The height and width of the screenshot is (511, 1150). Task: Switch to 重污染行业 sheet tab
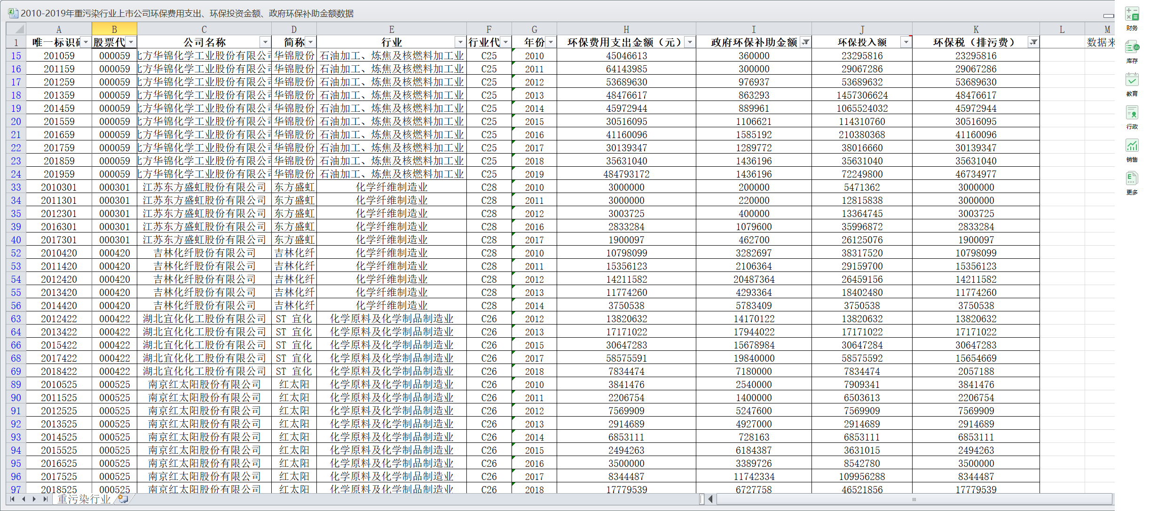(84, 499)
